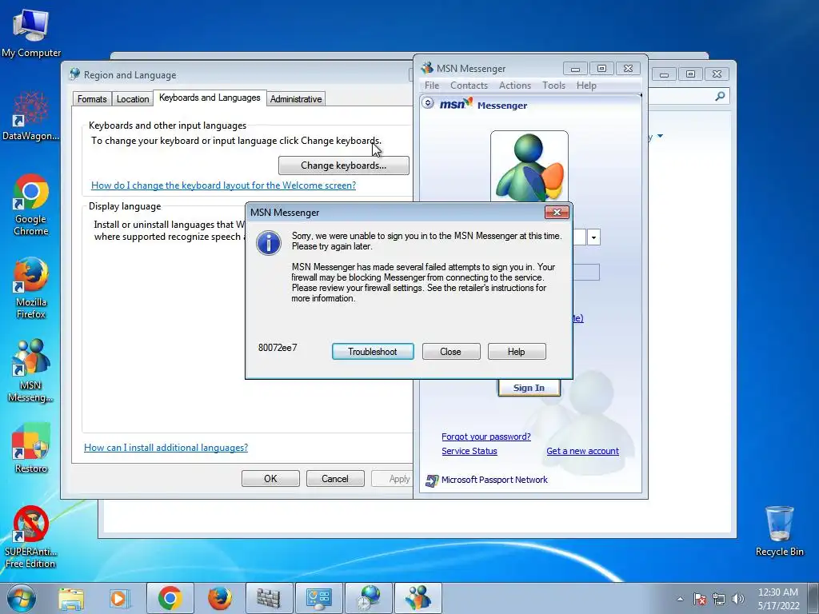
Task: Open Windows Media Player taskbar icon
Action: click(120, 599)
